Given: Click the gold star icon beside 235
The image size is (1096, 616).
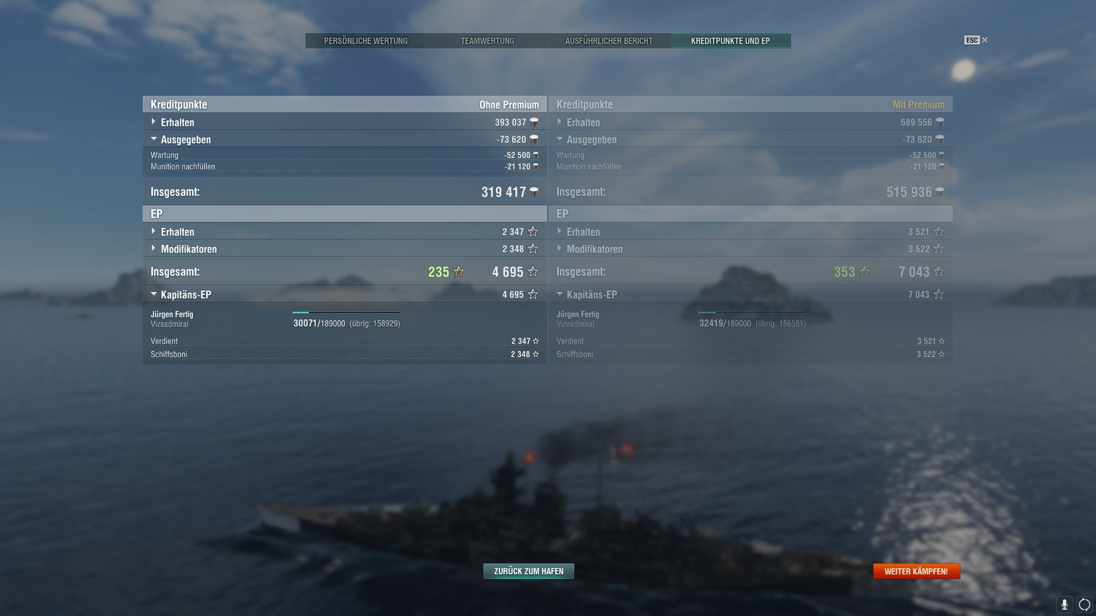Looking at the screenshot, I should coord(458,271).
